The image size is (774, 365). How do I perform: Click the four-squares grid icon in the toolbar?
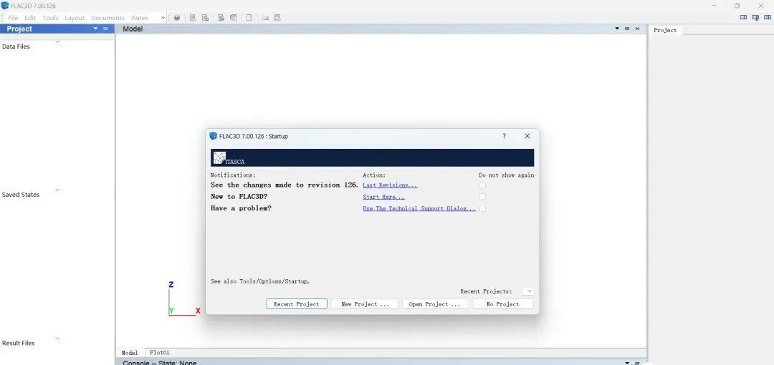(x=277, y=18)
